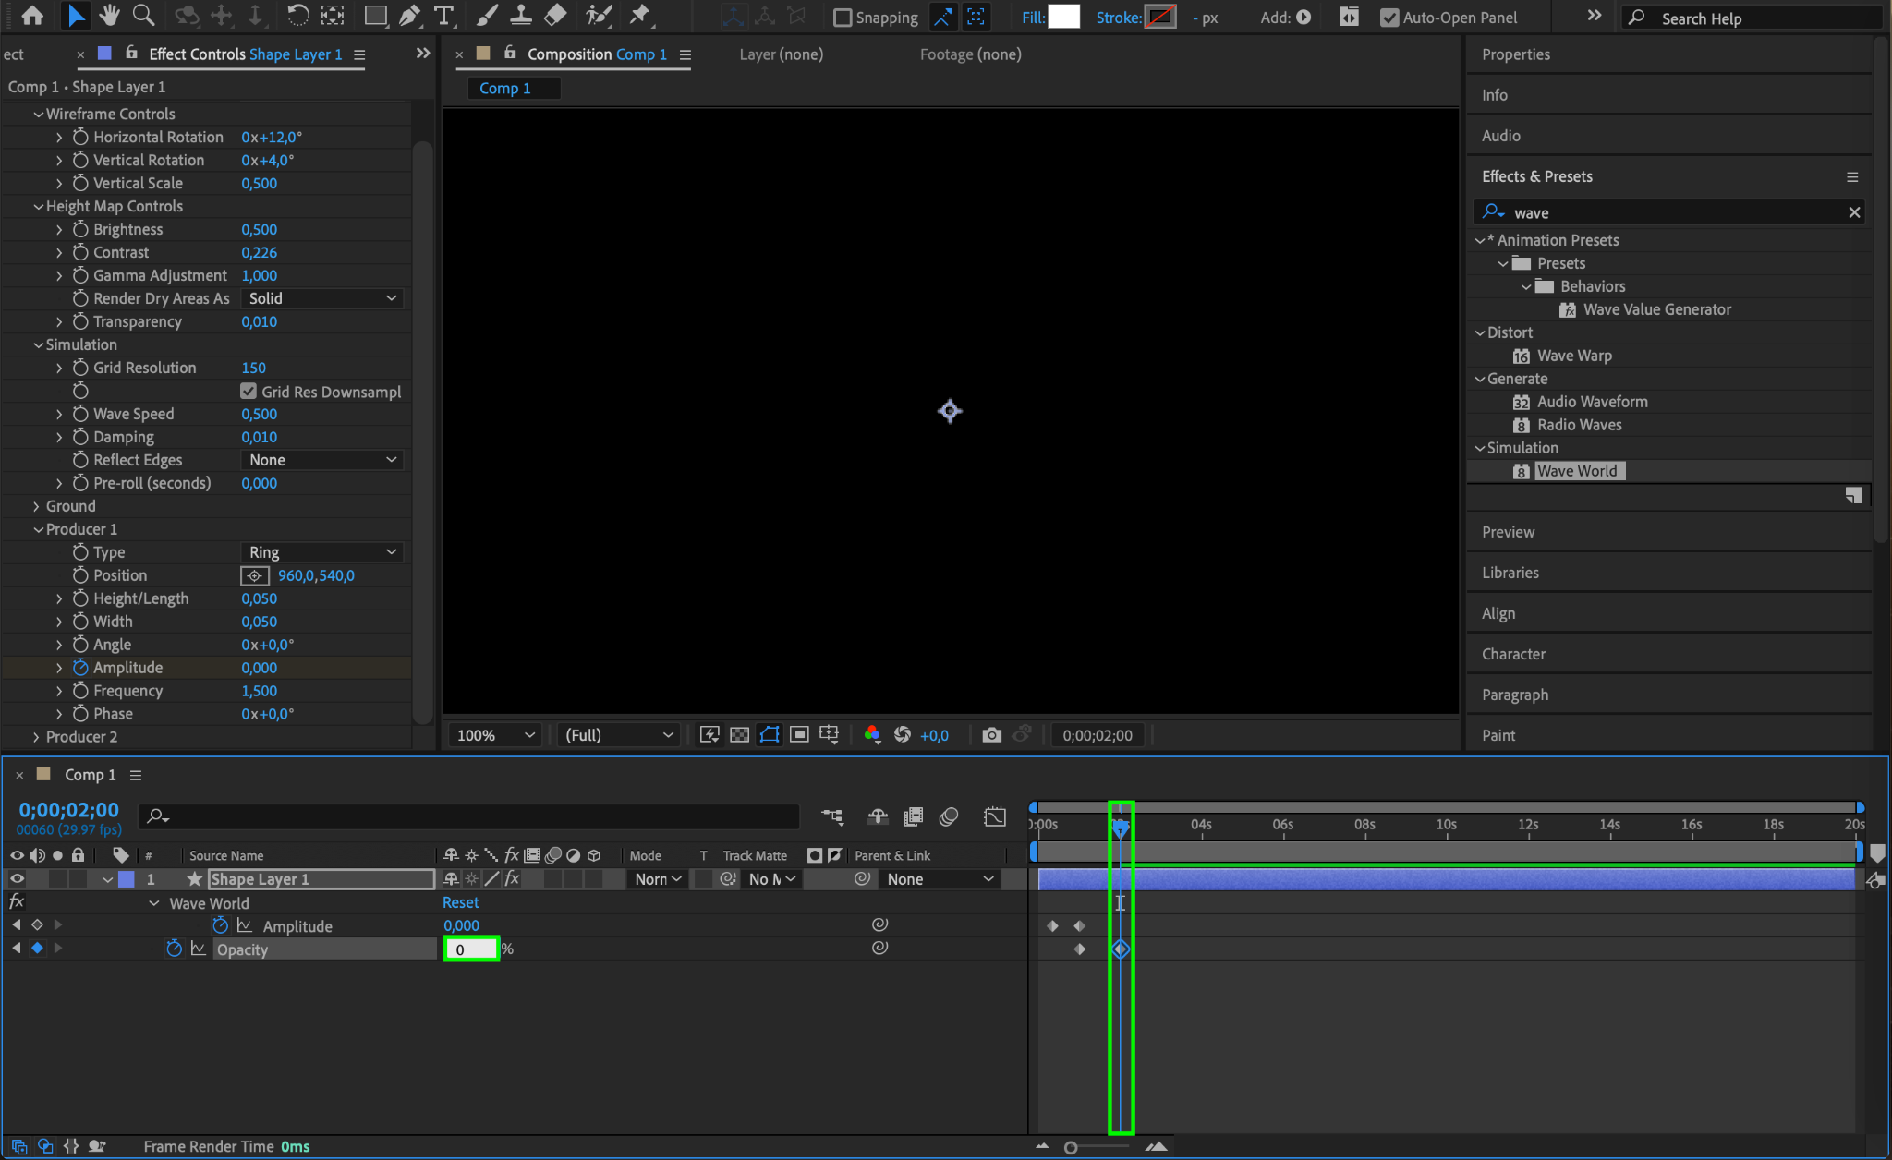Hide Shape Layer 1 with eye icon
This screenshot has height=1160, width=1892.
[17, 879]
